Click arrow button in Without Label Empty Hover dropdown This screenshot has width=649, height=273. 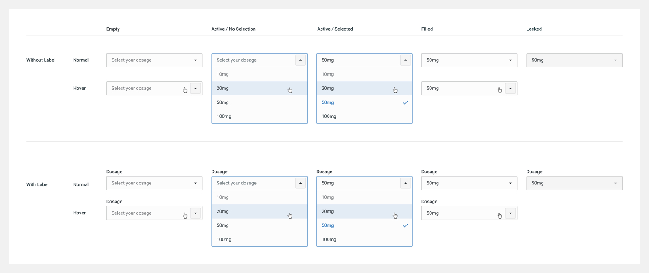[x=196, y=88]
